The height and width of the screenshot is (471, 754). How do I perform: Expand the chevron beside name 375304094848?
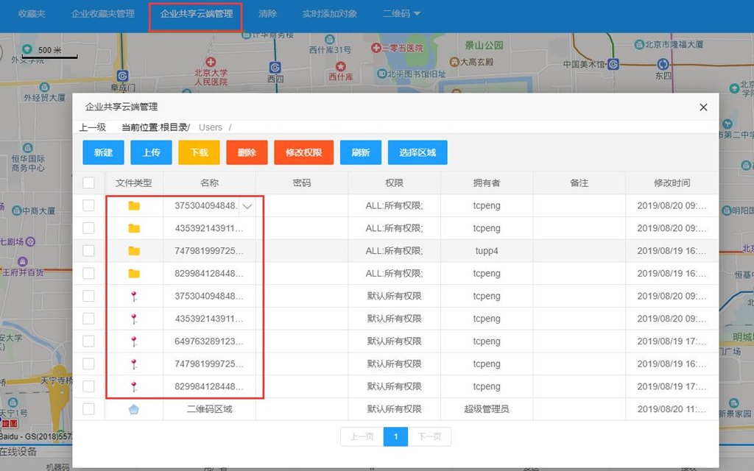click(247, 207)
